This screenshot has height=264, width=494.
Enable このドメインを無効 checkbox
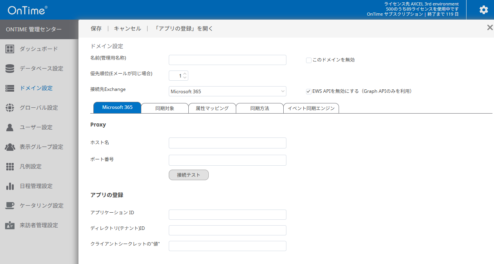coord(309,60)
